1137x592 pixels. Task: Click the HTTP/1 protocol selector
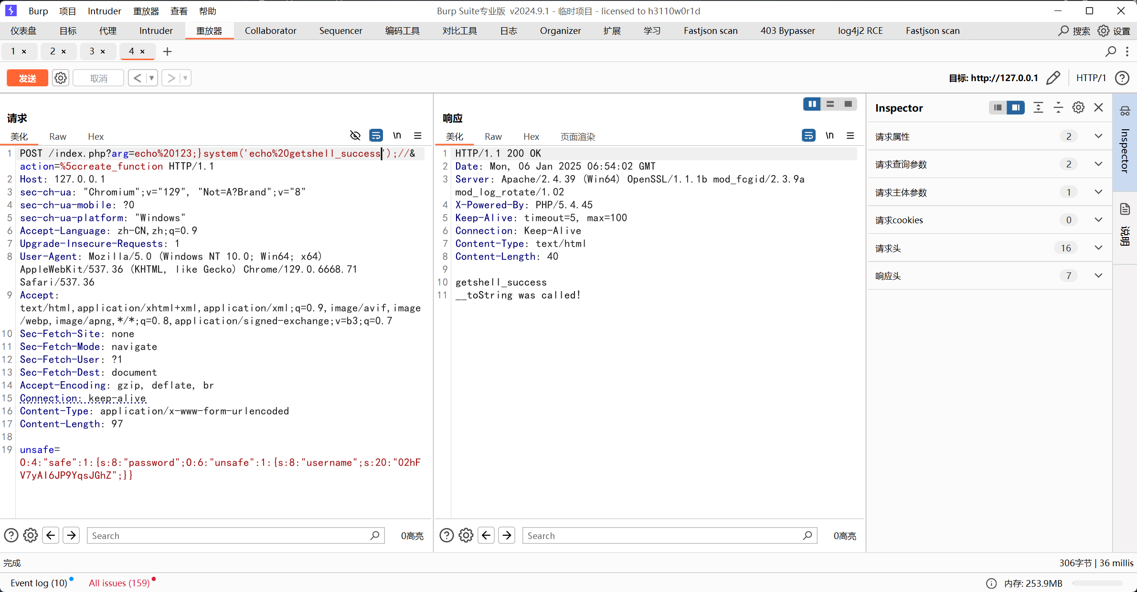1091,78
